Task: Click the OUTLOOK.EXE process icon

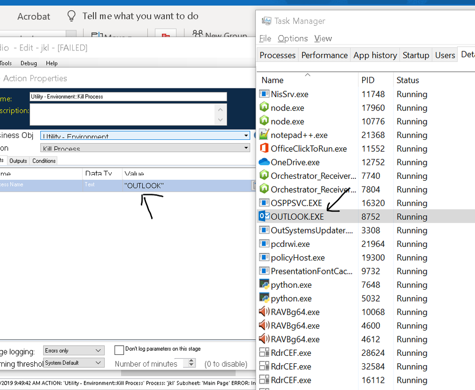Action: (x=264, y=216)
